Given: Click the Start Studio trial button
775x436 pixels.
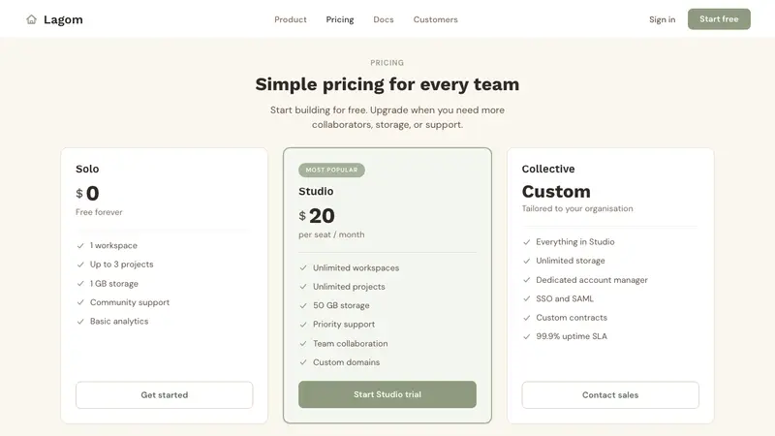Looking at the screenshot, I should 387,394.
